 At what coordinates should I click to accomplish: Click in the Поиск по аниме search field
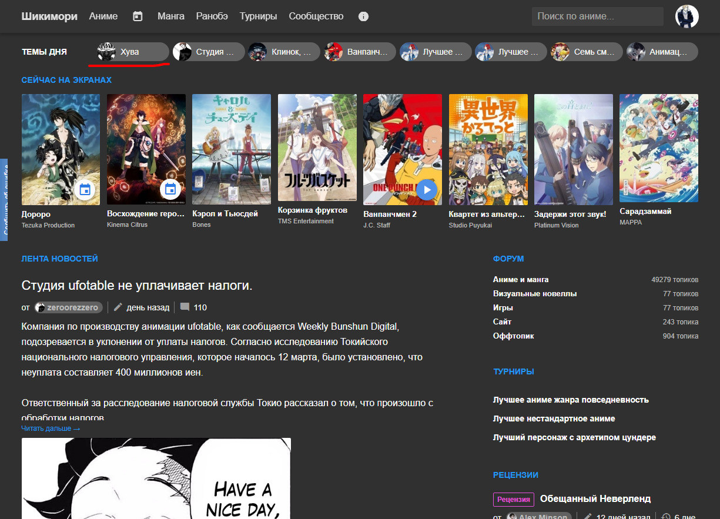597,16
